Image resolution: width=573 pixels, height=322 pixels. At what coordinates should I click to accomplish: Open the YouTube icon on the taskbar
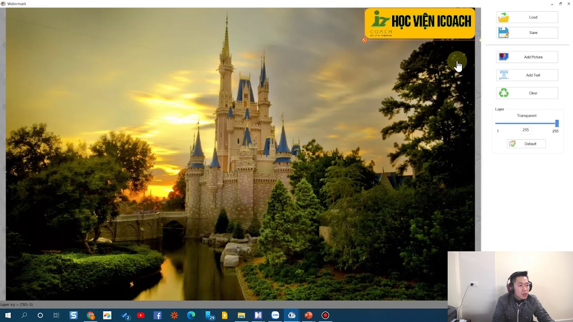[x=141, y=315]
